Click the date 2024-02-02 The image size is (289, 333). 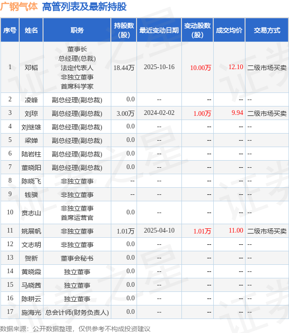[x=159, y=113]
